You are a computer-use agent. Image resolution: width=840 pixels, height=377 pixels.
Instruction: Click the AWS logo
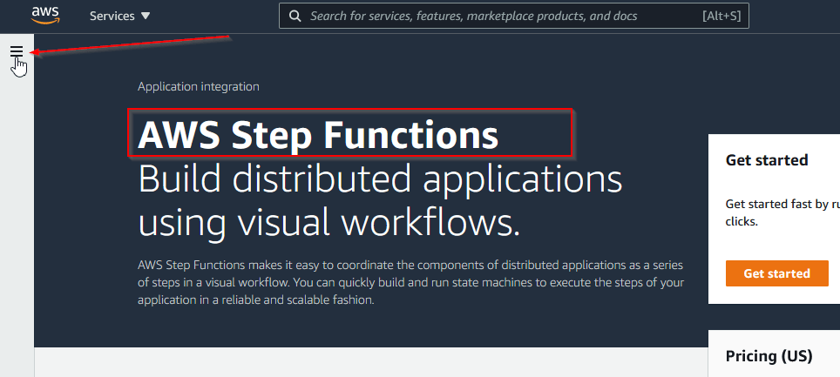point(44,15)
